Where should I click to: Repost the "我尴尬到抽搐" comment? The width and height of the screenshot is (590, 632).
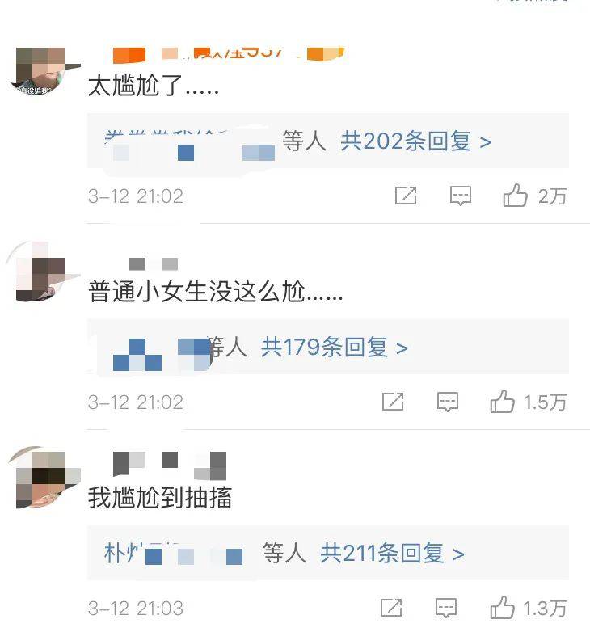(x=391, y=608)
